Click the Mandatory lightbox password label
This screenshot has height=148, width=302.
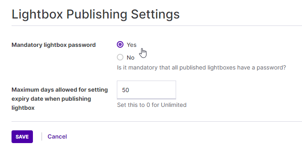point(53,45)
